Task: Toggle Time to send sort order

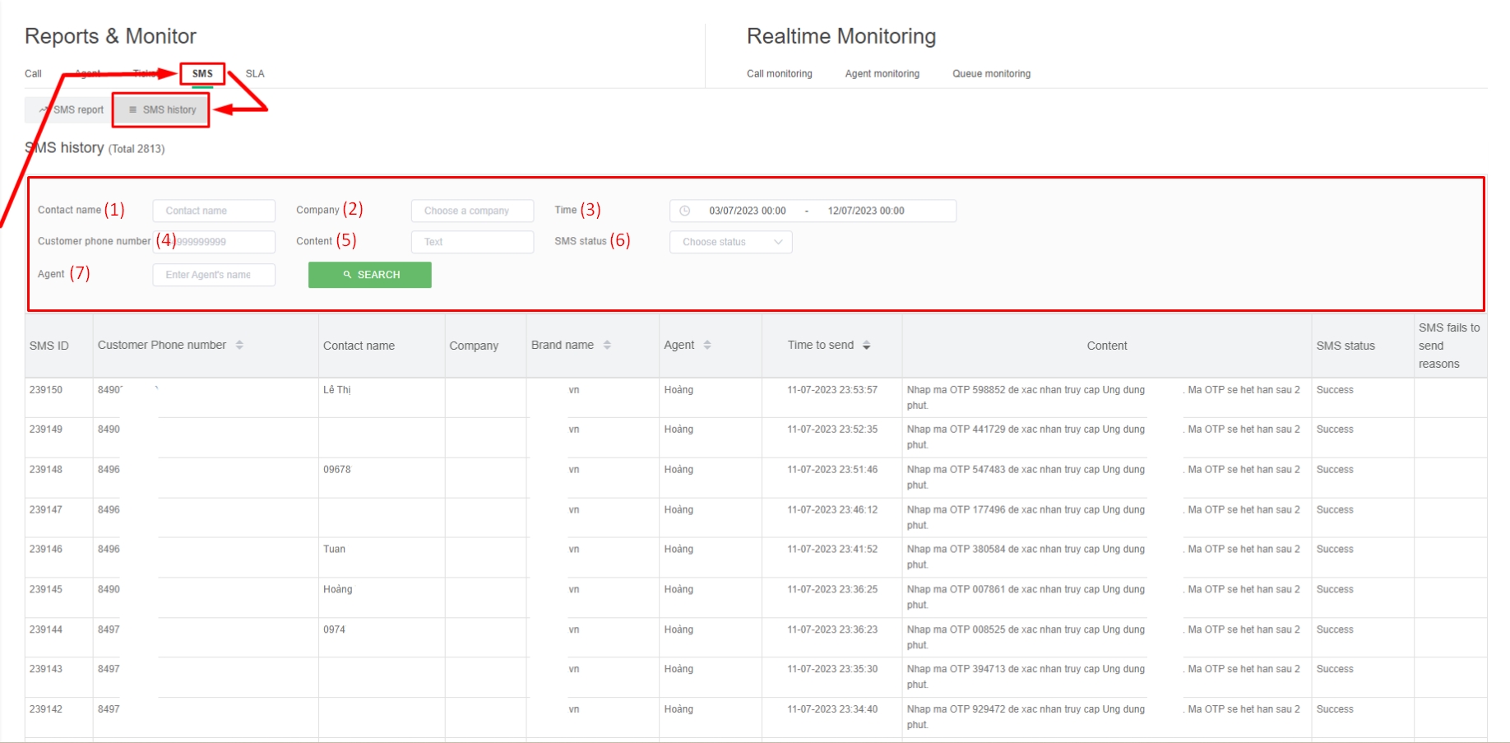Action: pyautogui.click(x=866, y=346)
